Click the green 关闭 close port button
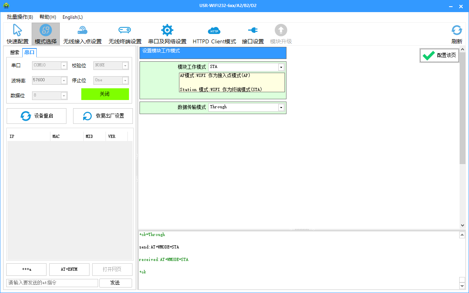469x293 pixels. (105, 94)
